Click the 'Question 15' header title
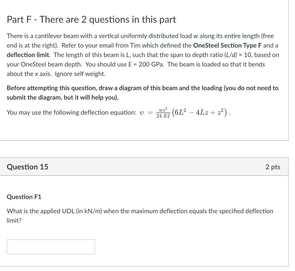295x271 pixels. (27, 167)
